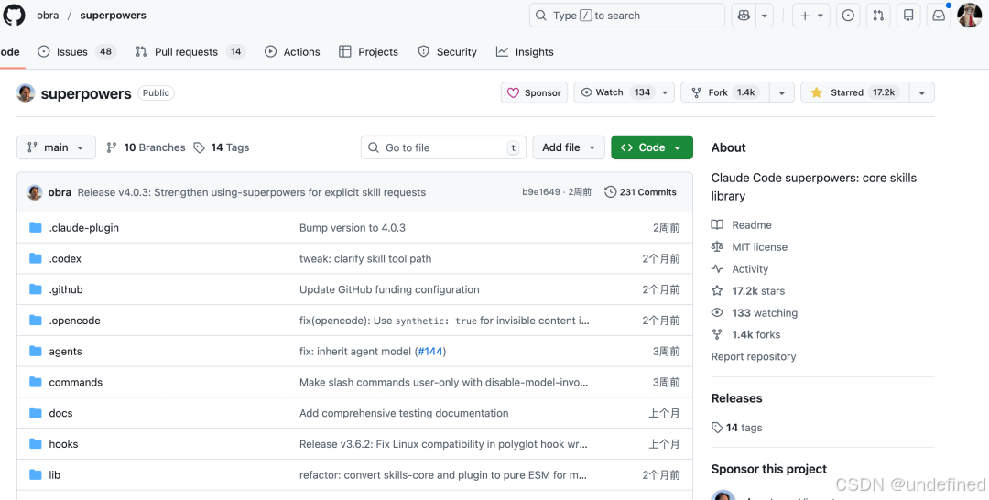This screenshot has height=500, width=989.
Task: Open the commands folder
Action: click(x=76, y=382)
